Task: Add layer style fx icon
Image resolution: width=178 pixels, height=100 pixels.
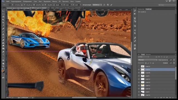Action: [x=158, y=97]
